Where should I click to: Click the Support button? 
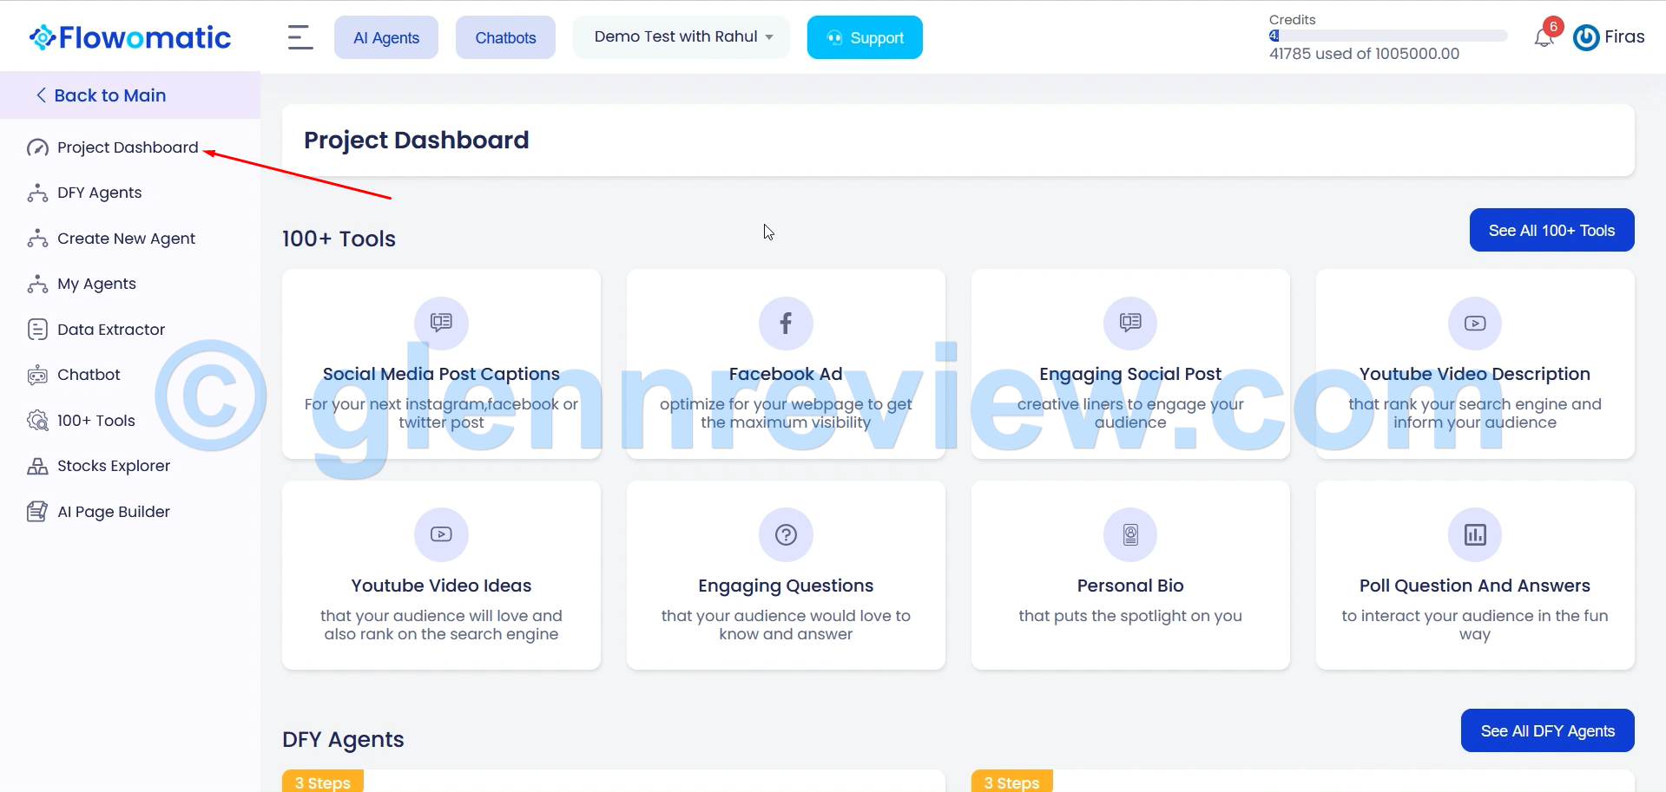tap(865, 37)
